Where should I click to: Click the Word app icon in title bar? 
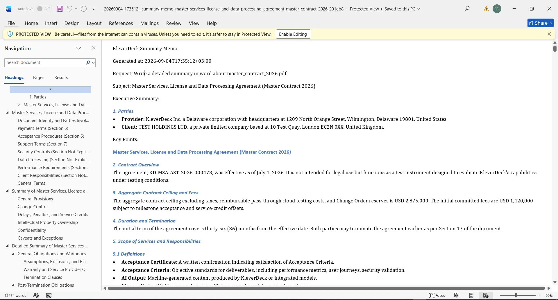[8, 9]
